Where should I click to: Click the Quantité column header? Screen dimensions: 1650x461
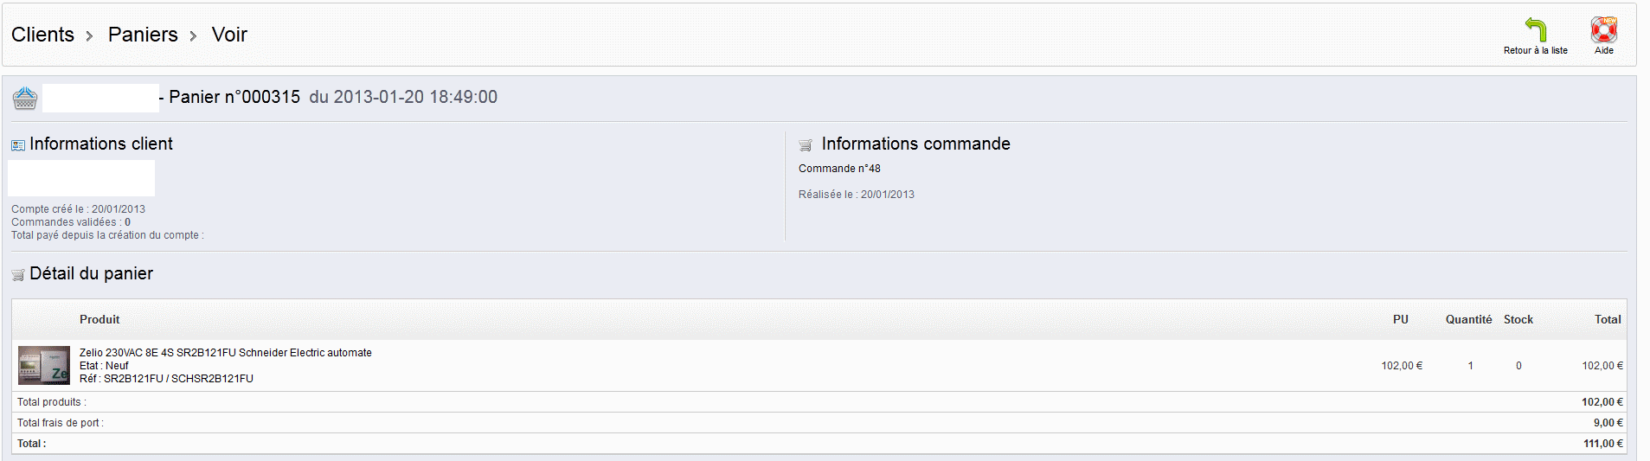[x=1468, y=319]
